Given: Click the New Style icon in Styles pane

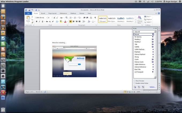Looking at the screenshot, I should [x=135, y=87].
